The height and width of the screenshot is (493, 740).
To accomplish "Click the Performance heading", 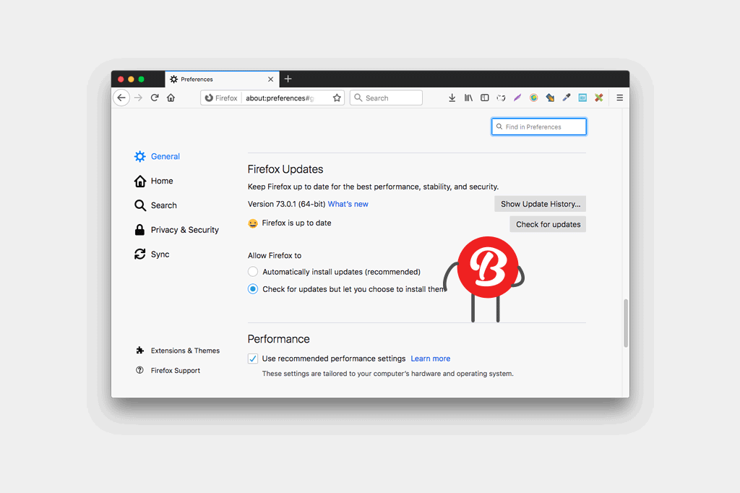I will click(x=278, y=339).
